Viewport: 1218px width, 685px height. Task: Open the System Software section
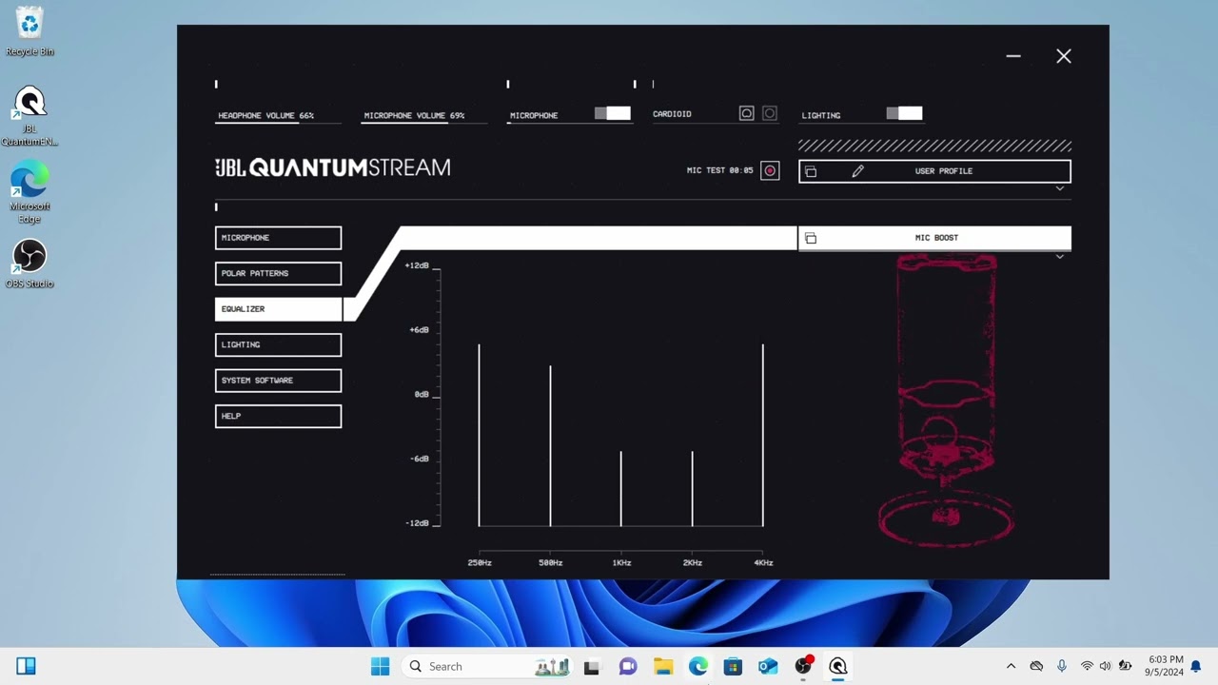[278, 381]
